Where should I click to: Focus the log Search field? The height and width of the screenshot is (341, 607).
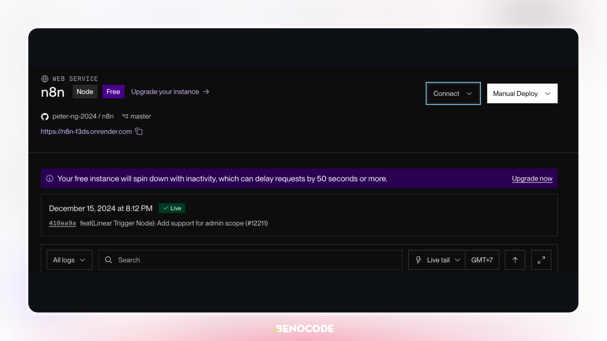point(250,260)
